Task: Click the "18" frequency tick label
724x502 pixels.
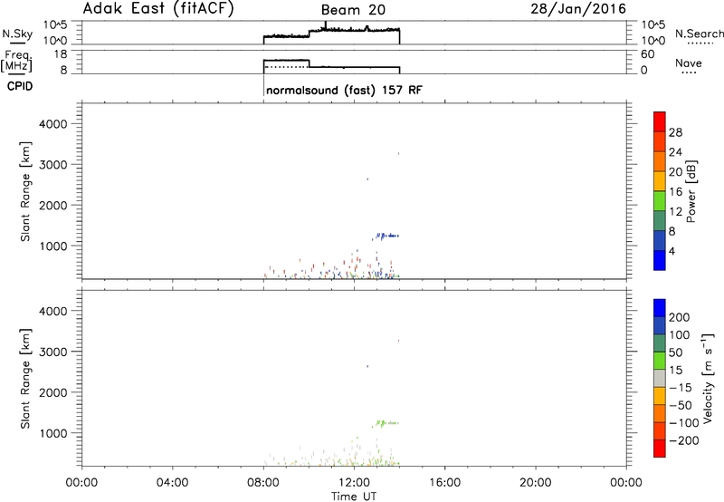Action: pos(61,54)
